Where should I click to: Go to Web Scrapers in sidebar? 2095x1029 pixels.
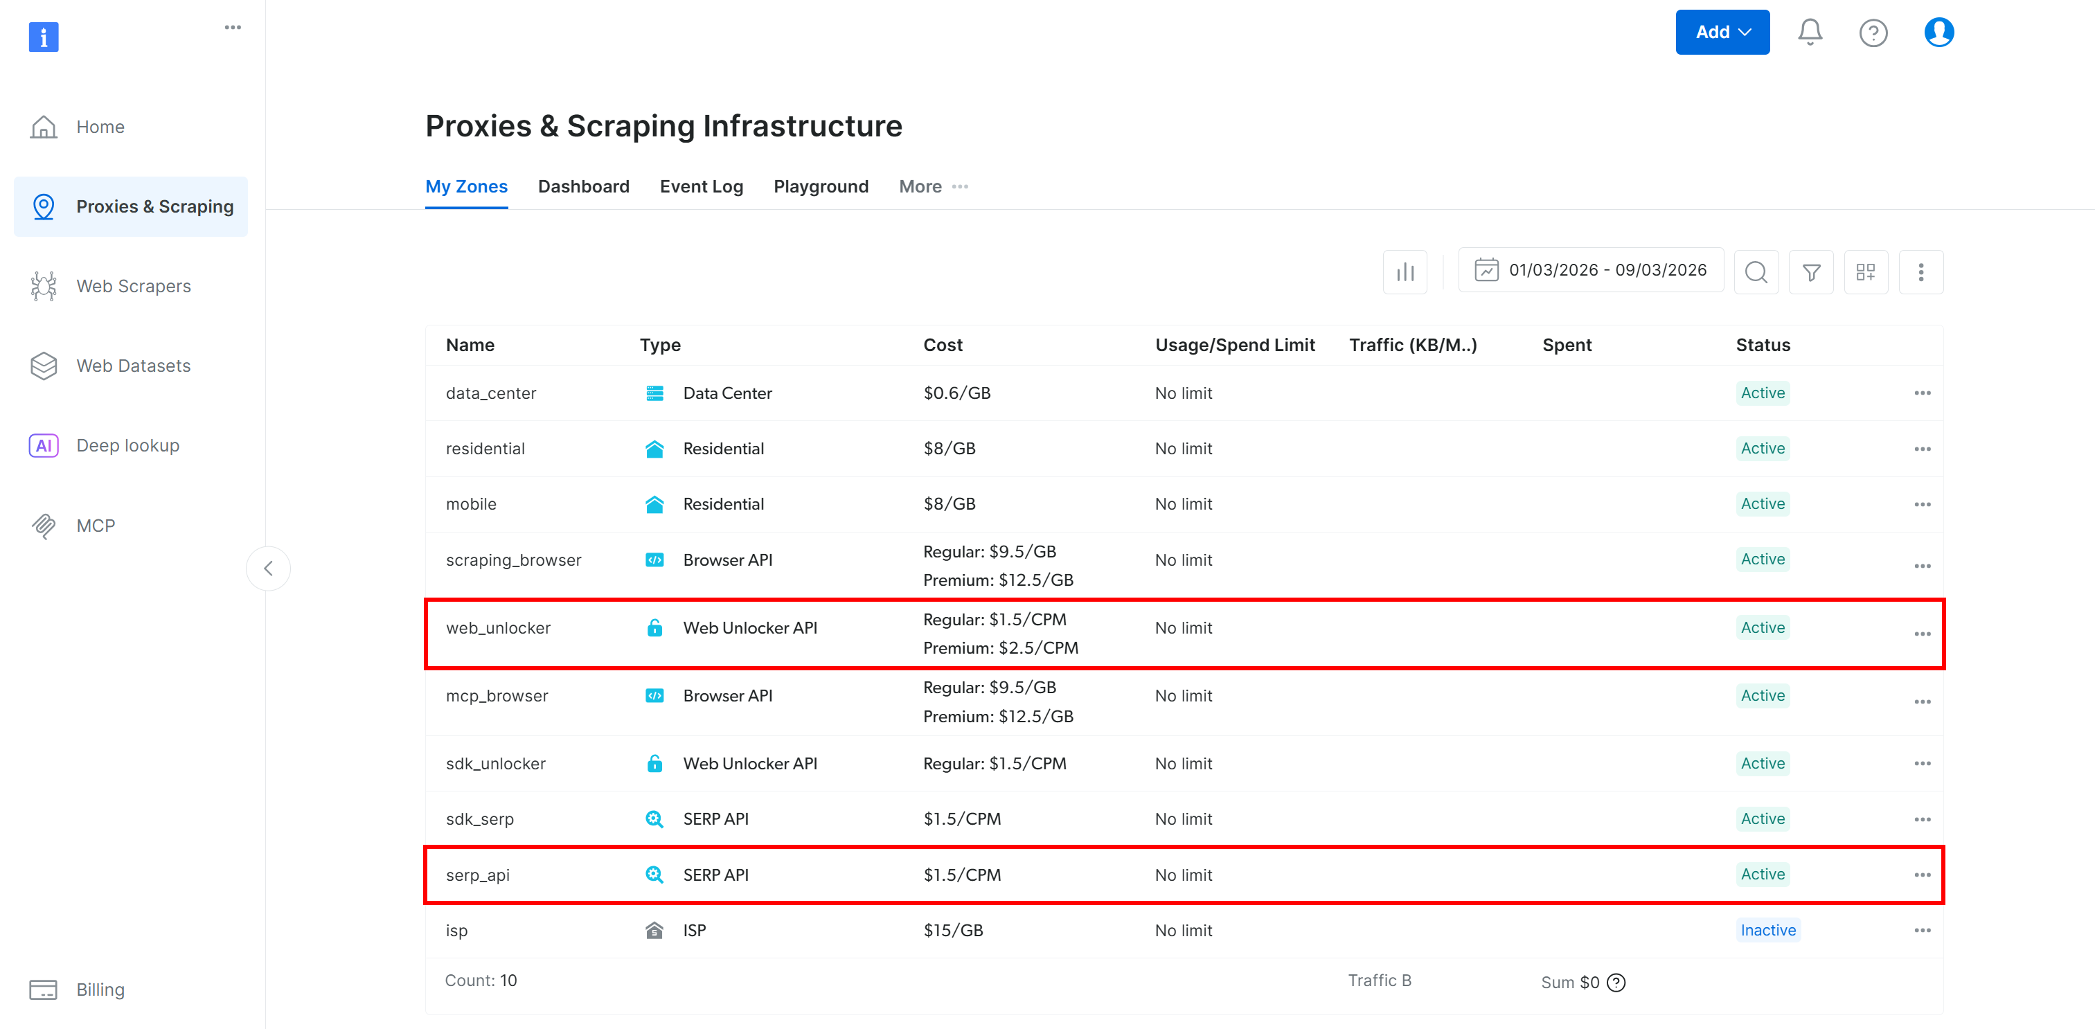pos(132,286)
